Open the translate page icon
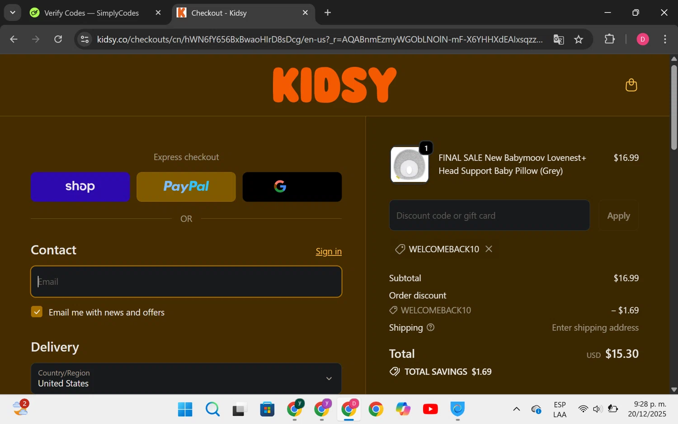The width and height of the screenshot is (678, 424). [559, 39]
